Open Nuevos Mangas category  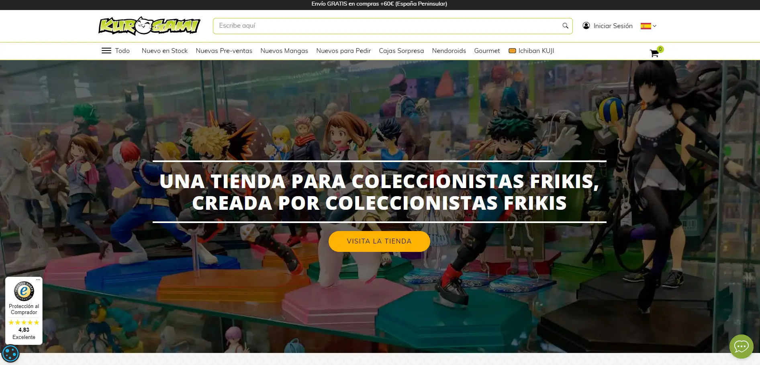pyautogui.click(x=284, y=51)
